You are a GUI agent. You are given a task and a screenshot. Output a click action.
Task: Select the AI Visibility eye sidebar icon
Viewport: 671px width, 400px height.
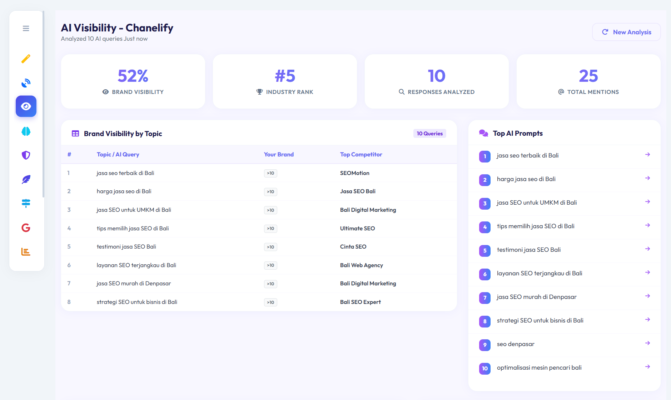[x=26, y=106]
